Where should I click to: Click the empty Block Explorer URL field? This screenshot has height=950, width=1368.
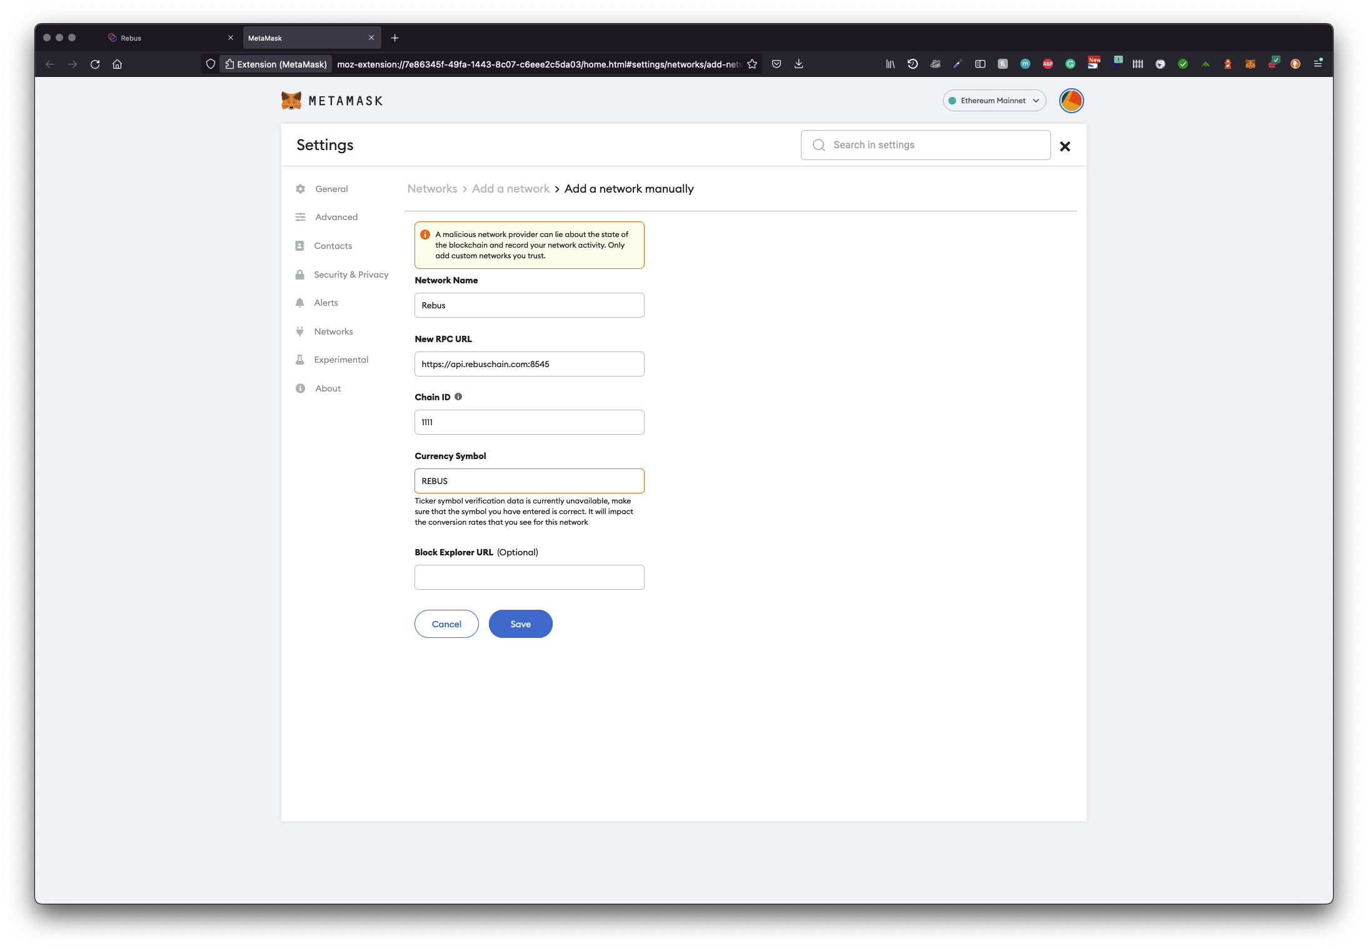pos(529,577)
